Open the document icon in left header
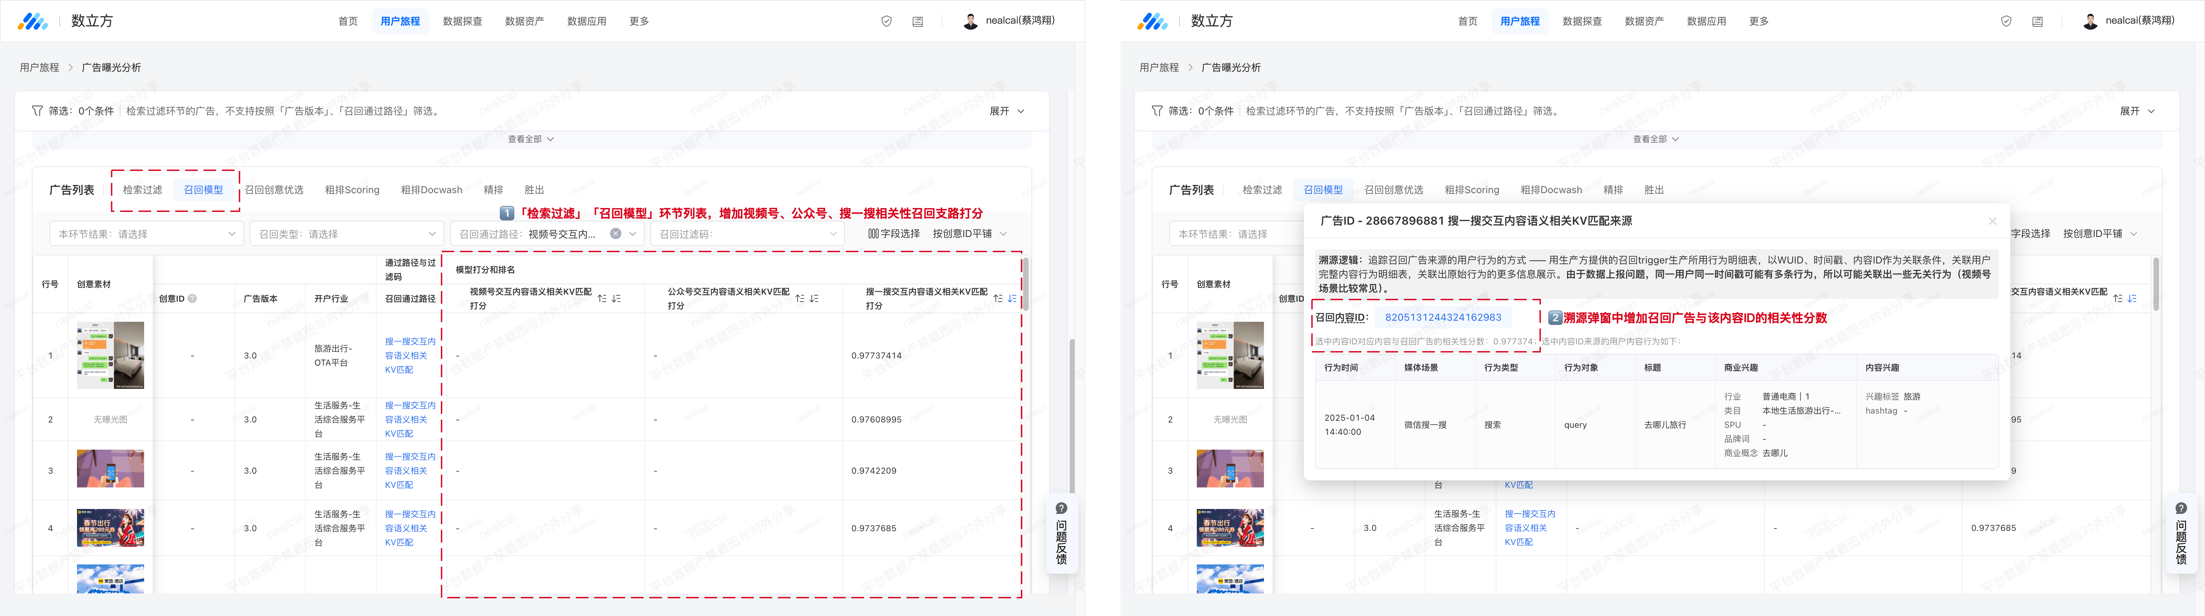This screenshot has height=616, width=2205. [x=918, y=22]
